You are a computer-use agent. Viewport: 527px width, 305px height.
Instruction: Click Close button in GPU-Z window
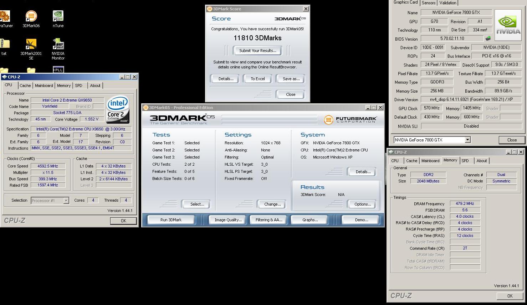[x=512, y=140]
